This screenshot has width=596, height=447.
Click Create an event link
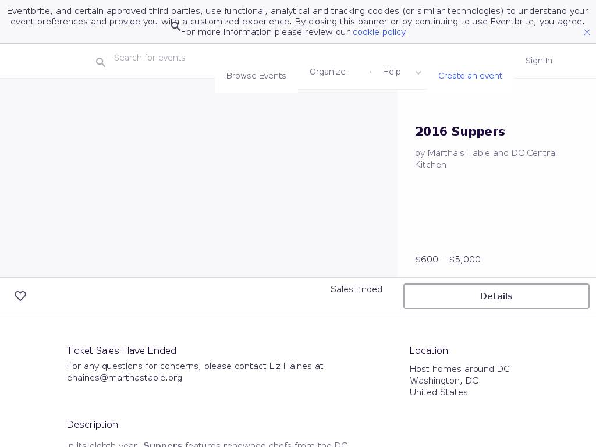[x=470, y=76]
